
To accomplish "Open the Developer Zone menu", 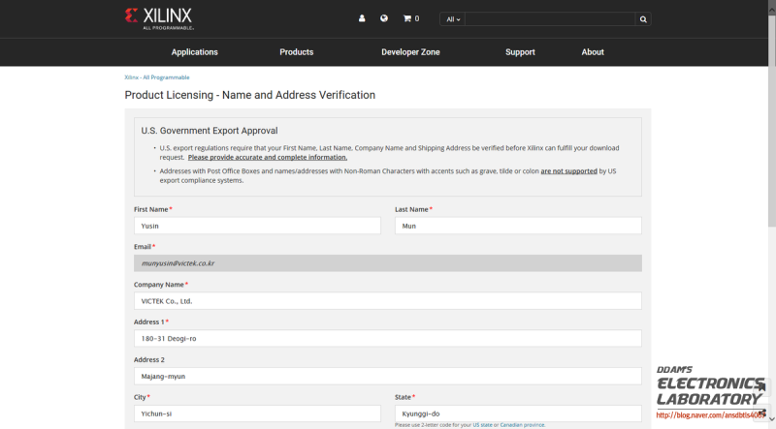I will [410, 52].
